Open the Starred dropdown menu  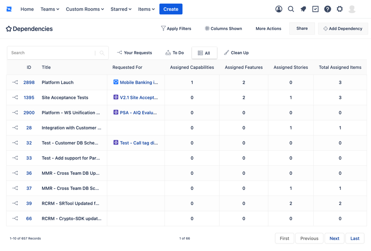[121, 9]
